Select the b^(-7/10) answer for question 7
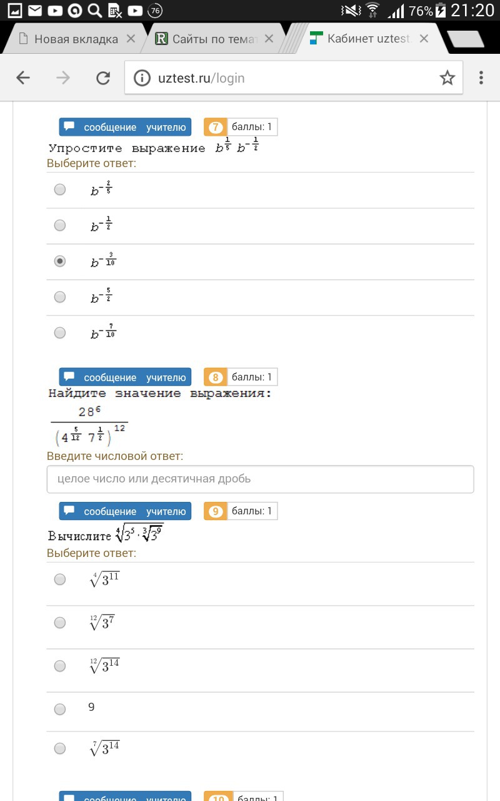500x801 pixels. [x=60, y=333]
